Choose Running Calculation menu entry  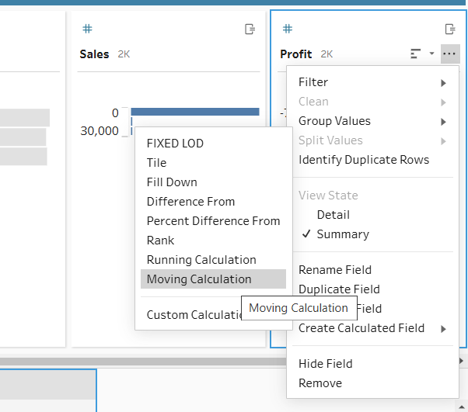tap(201, 260)
